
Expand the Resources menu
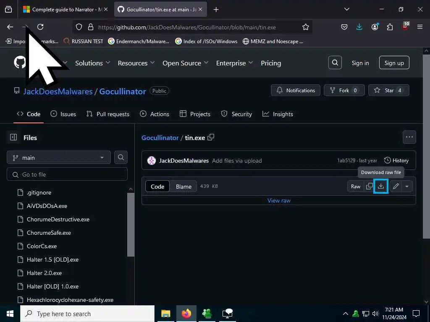[x=136, y=63]
